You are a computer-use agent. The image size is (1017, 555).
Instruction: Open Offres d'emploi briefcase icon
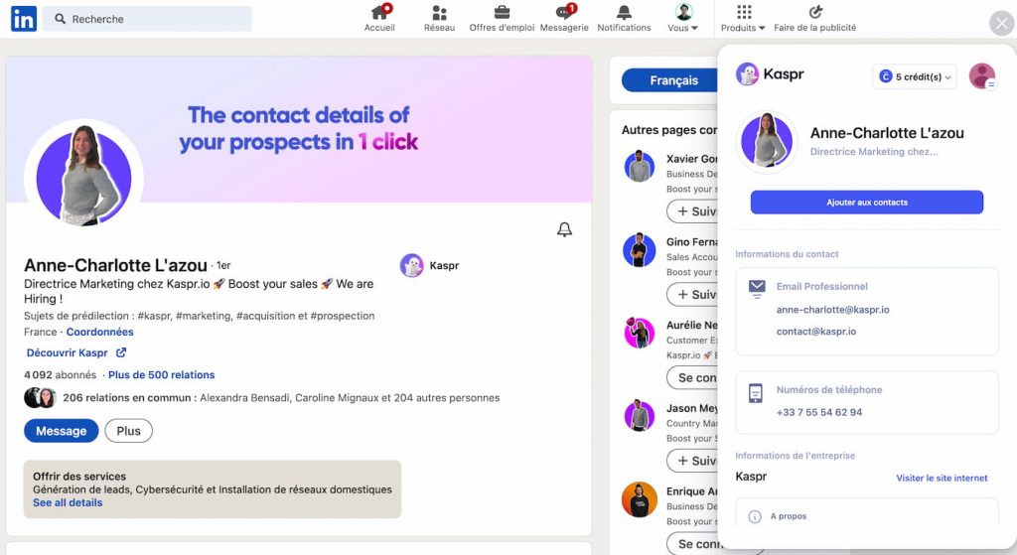point(502,12)
